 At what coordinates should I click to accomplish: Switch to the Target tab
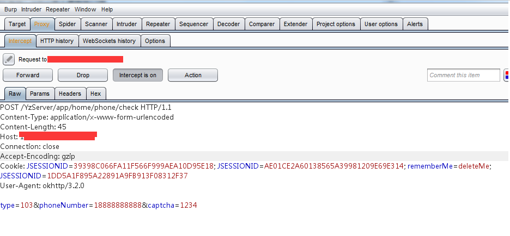(17, 24)
